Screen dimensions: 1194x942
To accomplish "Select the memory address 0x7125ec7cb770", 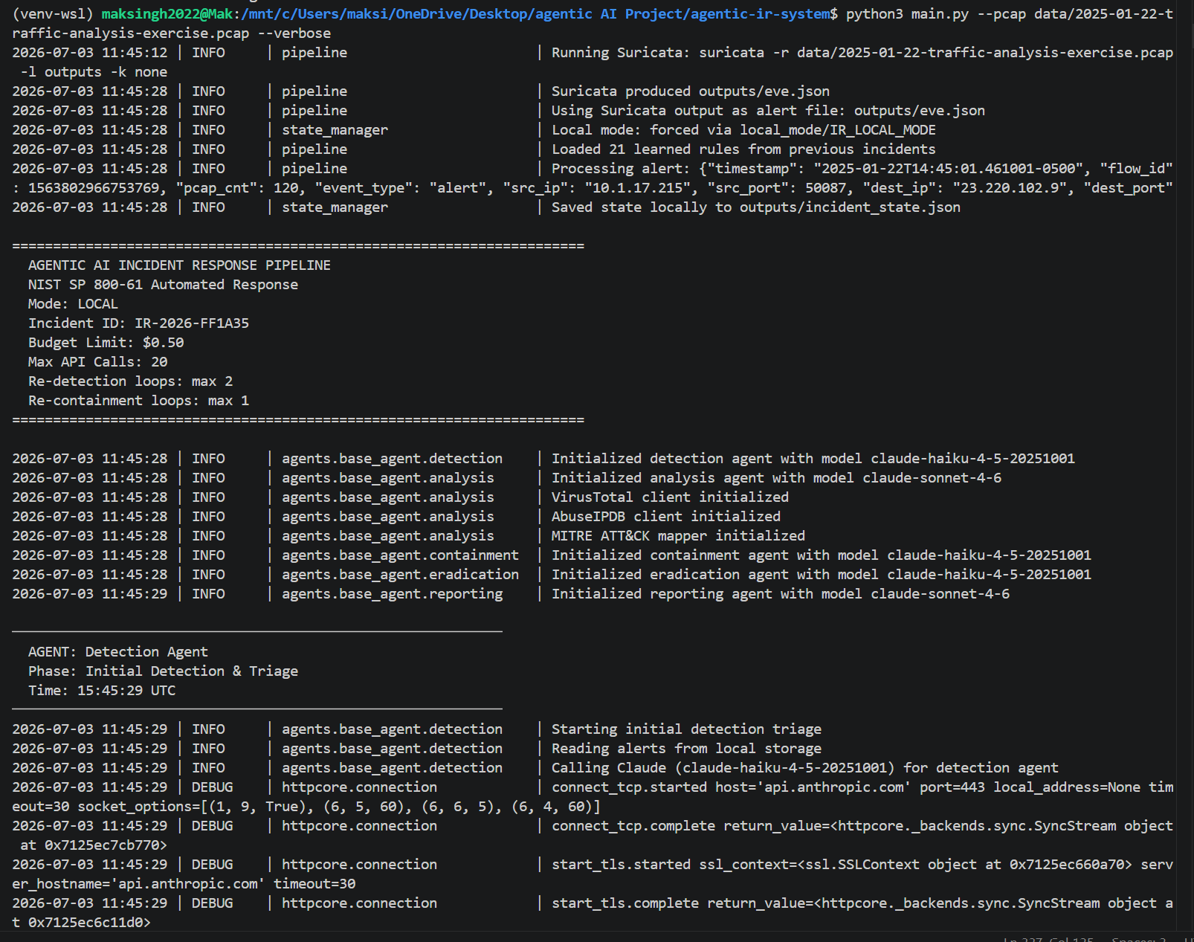I will click(x=102, y=845).
